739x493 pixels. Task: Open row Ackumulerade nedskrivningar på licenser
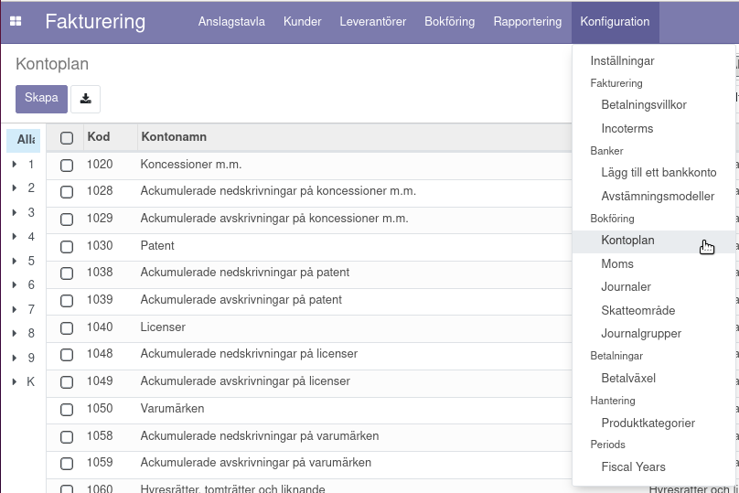pos(249,354)
